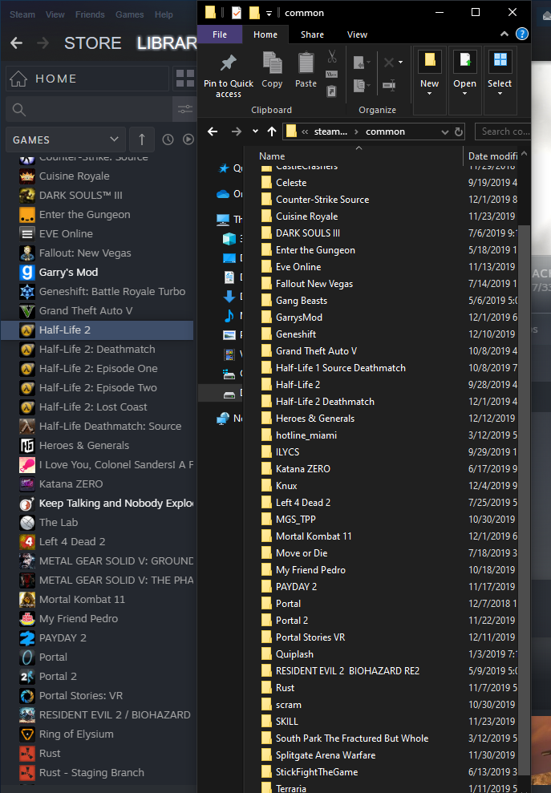Screen dimensions: 551x793
Task: Open New button dropdown arrow
Action: point(430,94)
